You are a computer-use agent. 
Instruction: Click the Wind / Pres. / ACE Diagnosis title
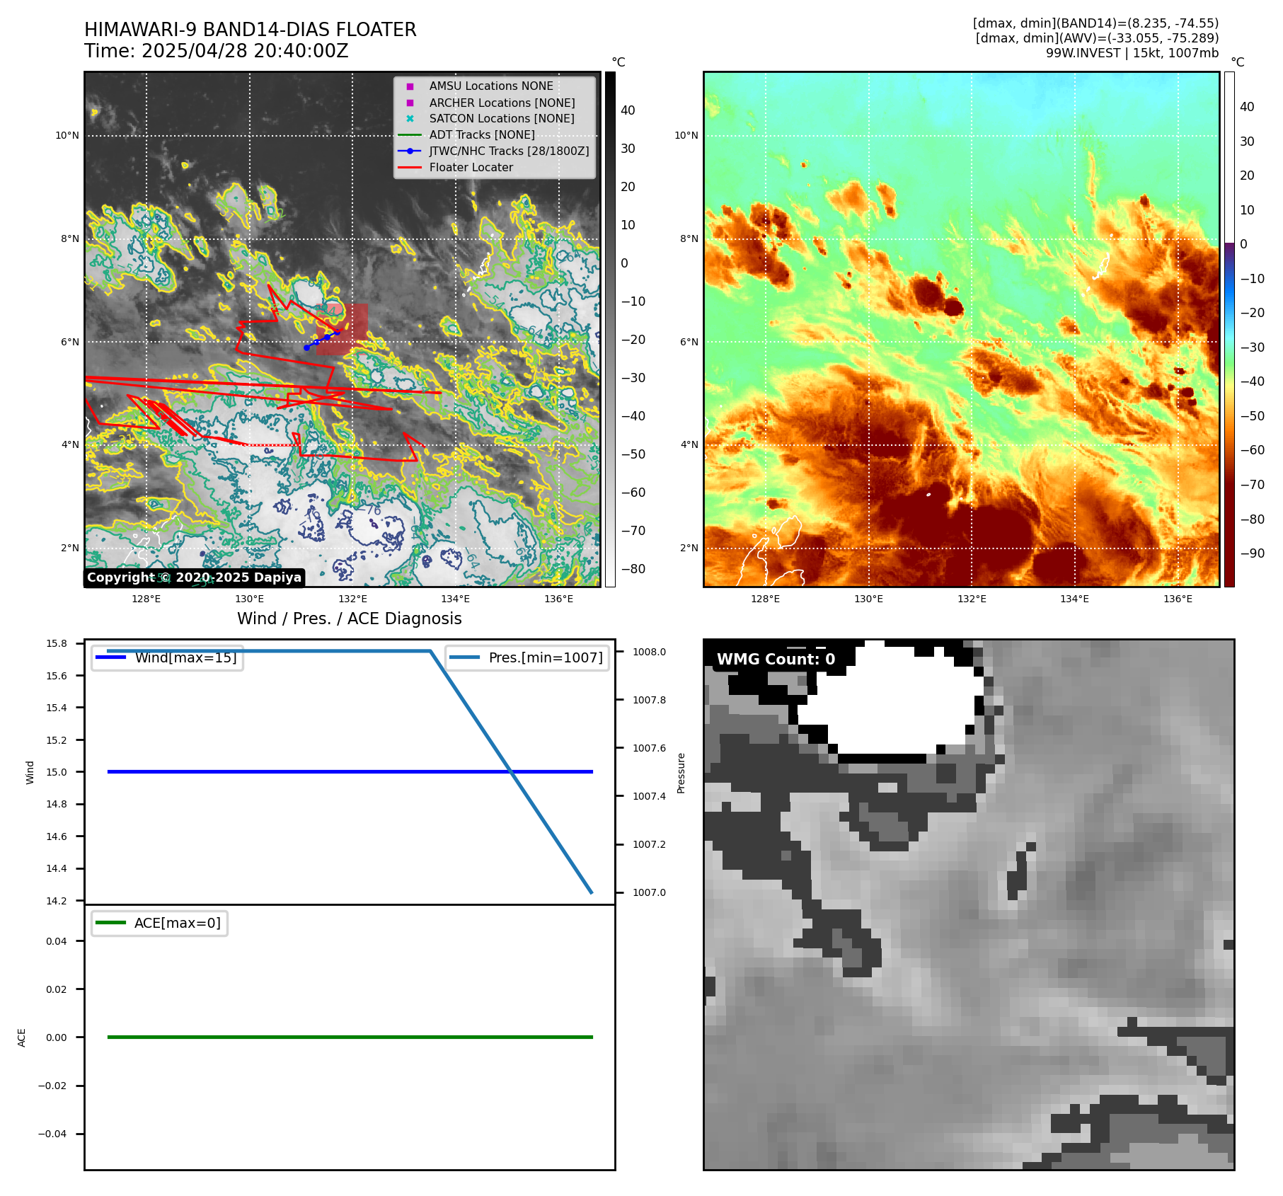[350, 619]
